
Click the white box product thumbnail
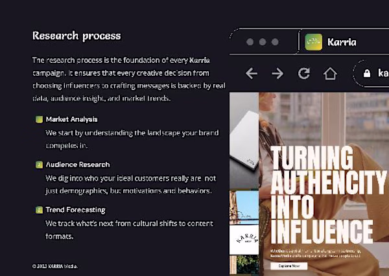244,141
